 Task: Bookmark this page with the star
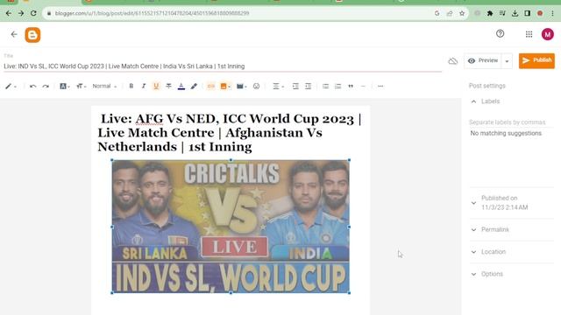point(462,13)
